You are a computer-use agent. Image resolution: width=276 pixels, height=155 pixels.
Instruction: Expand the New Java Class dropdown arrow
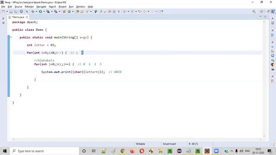(73, 12)
